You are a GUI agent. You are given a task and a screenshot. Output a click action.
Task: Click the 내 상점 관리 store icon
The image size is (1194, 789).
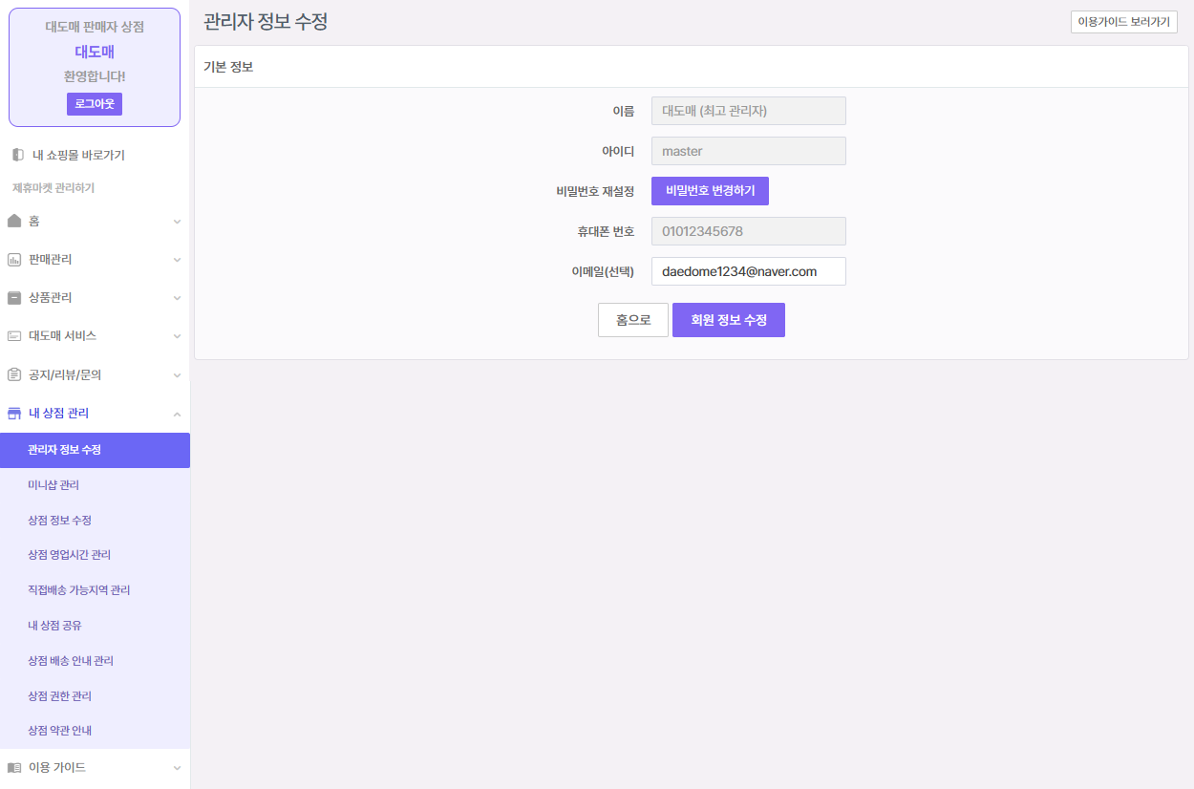14,414
